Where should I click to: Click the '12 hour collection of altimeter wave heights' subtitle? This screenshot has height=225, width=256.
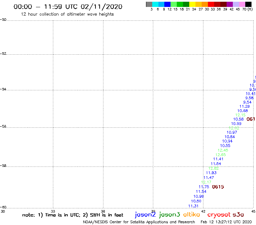tap(67, 14)
